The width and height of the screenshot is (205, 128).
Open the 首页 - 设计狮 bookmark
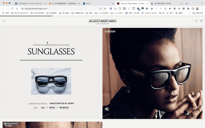132,13
